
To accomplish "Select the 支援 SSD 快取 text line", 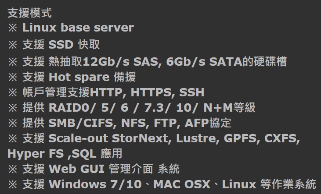I will tap(54, 45).
